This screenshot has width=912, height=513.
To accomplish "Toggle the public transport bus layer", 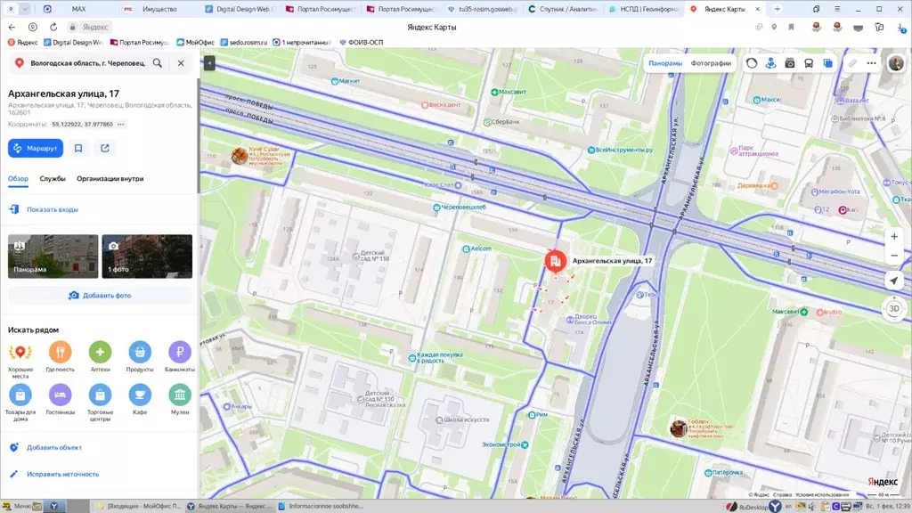I will click(x=809, y=63).
